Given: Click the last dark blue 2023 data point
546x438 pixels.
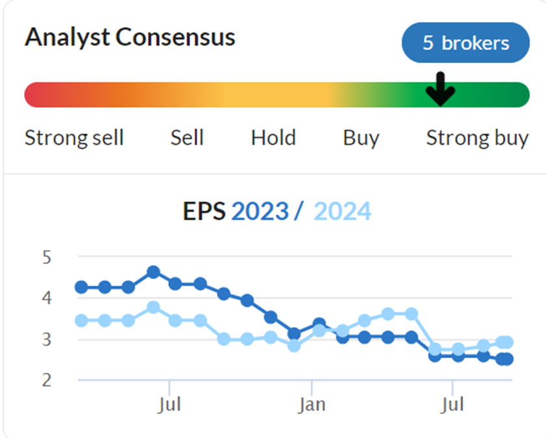Looking at the screenshot, I should [507, 359].
